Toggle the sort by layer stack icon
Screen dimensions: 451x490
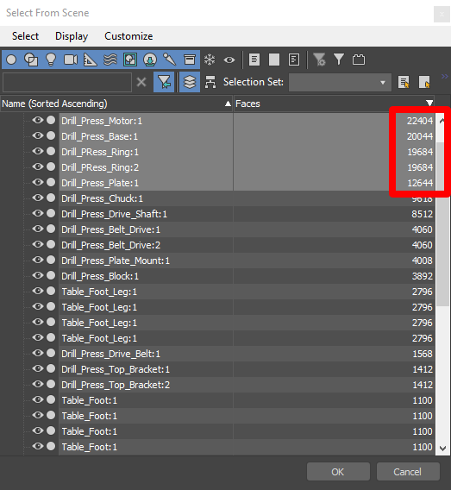(x=190, y=82)
